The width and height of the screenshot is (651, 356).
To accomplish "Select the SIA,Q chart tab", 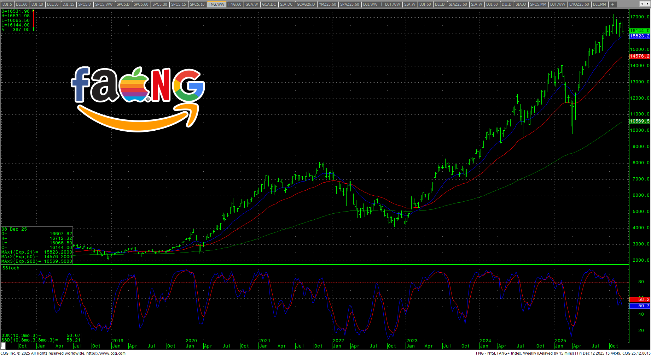I will (521, 4).
